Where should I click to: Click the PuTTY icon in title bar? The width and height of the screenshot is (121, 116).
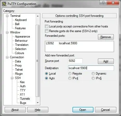pos(4,4)
